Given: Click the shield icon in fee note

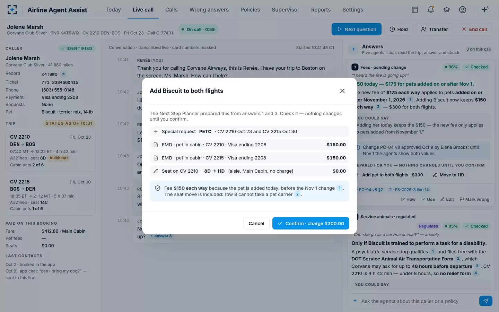Looking at the screenshot, I should coord(158,188).
